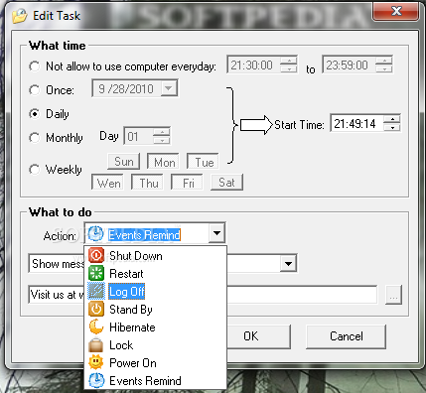Toggle the Sat weekday button
The image size is (426, 393).
click(x=227, y=183)
